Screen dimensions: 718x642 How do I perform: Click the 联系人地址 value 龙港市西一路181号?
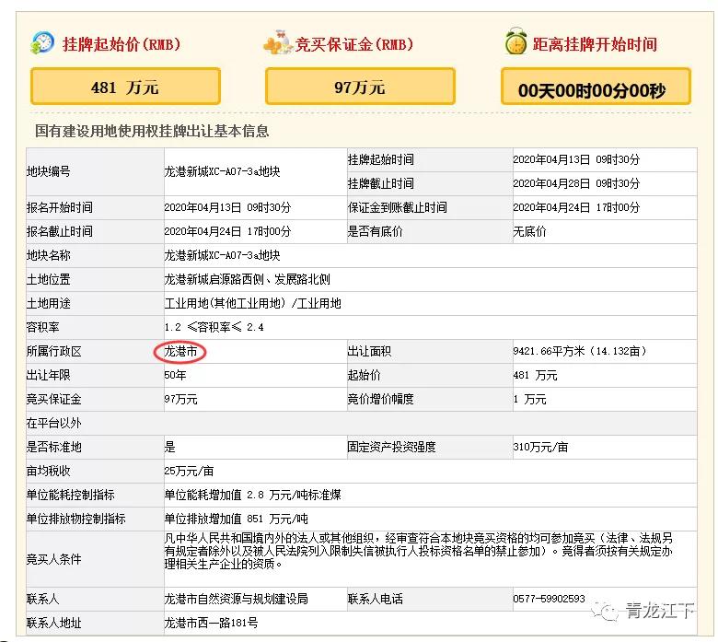tap(211, 624)
